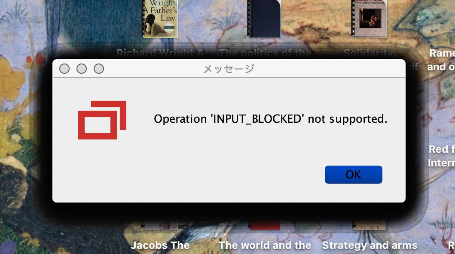455x254 pixels.
Task: Click the メッセージ dialog title
Action: (229, 69)
